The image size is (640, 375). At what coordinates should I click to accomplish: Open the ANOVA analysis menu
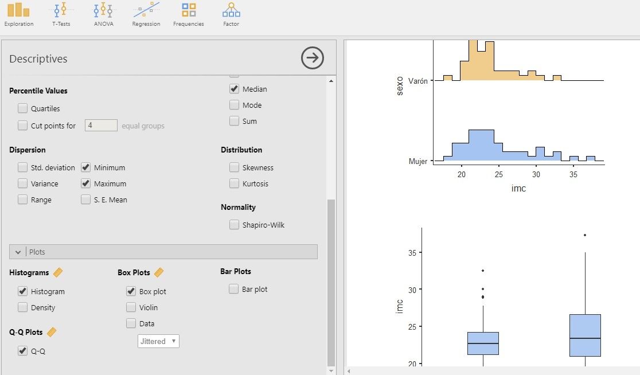pyautogui.click(x=103, y=14)
